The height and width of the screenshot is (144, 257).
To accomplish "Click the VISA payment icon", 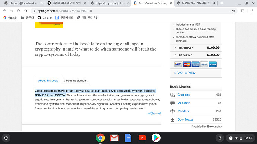I will coord(178,64).
